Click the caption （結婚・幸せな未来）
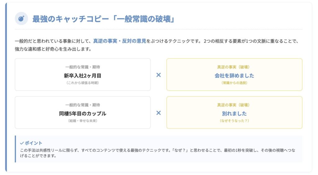Viewport: 318px width, 175px height. coord(83,121)
